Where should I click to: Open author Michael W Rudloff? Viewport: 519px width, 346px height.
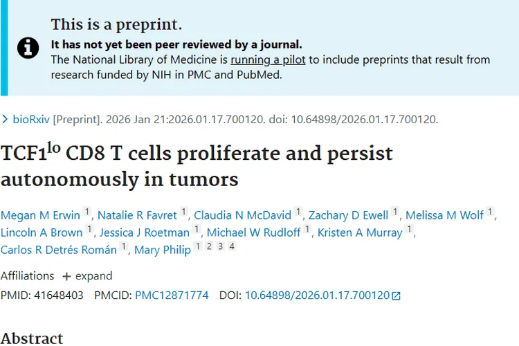click(x=253, y=233)
